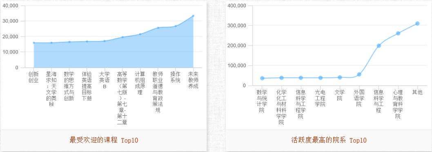Click the 计算机组成原理 data point
The image size is (432, 152).
pyautogui.click(x=140, y=34)
